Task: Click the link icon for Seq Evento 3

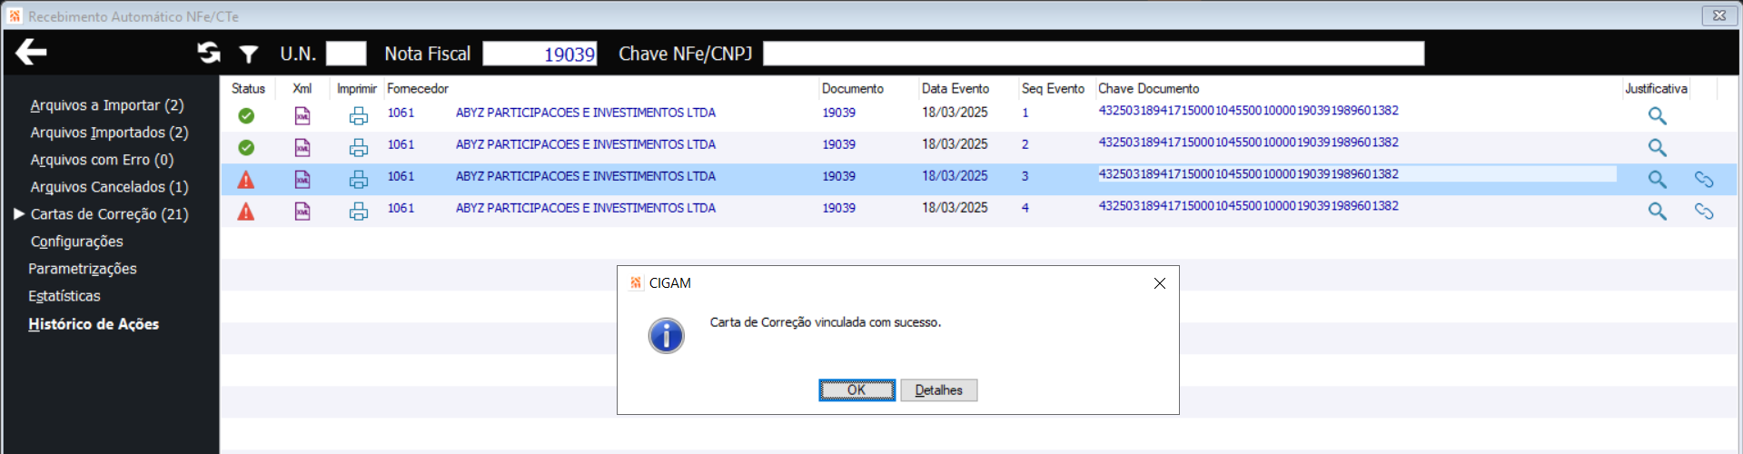Action: click(1704, 180)
